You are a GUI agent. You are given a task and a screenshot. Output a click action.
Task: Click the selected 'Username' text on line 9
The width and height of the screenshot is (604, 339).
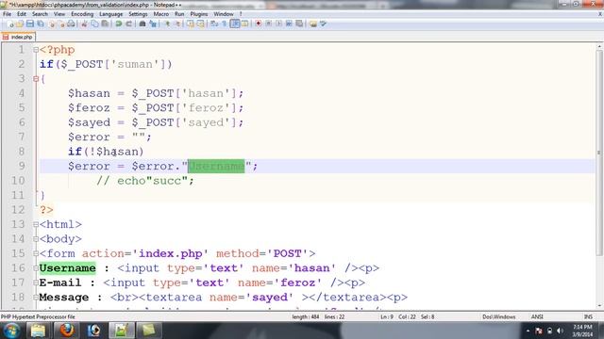click(216, 166)
